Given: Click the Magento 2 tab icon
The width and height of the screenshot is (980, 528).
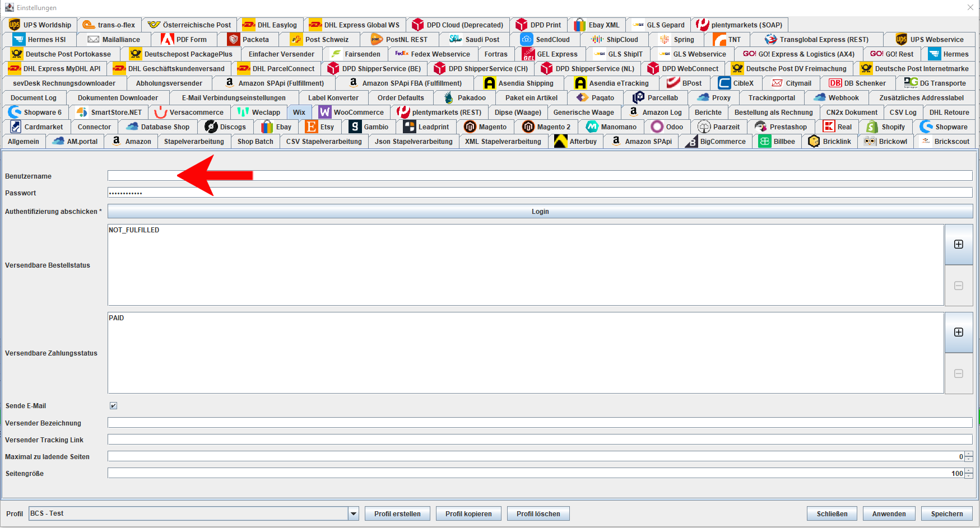Looking at the screenshot, I should 528,127.
